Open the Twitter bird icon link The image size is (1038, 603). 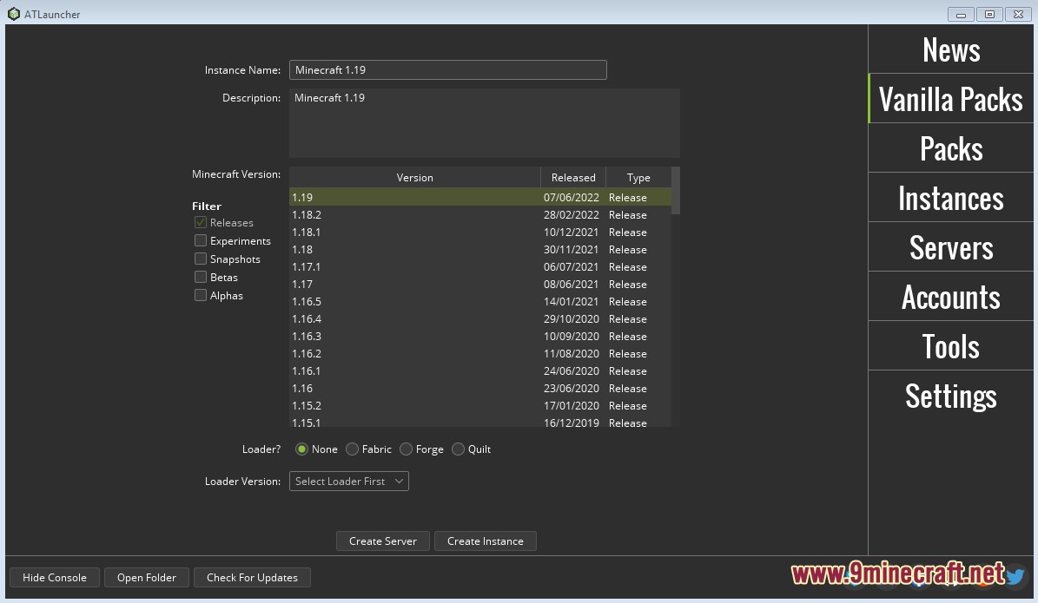[1015, 577]
